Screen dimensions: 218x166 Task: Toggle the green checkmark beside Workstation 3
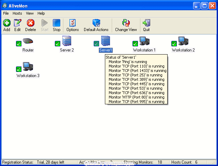pyautogui.click(x=19, y=69)
